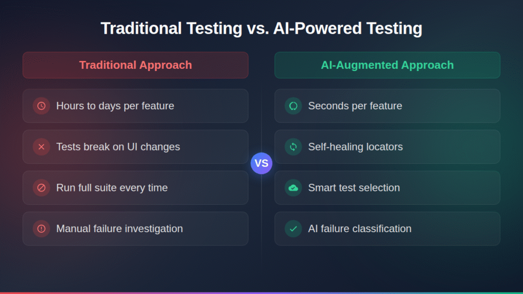This screenshot has width=523, height=294.
Task: Click the Self-healing locators text
Action: [x=355, y=147]
